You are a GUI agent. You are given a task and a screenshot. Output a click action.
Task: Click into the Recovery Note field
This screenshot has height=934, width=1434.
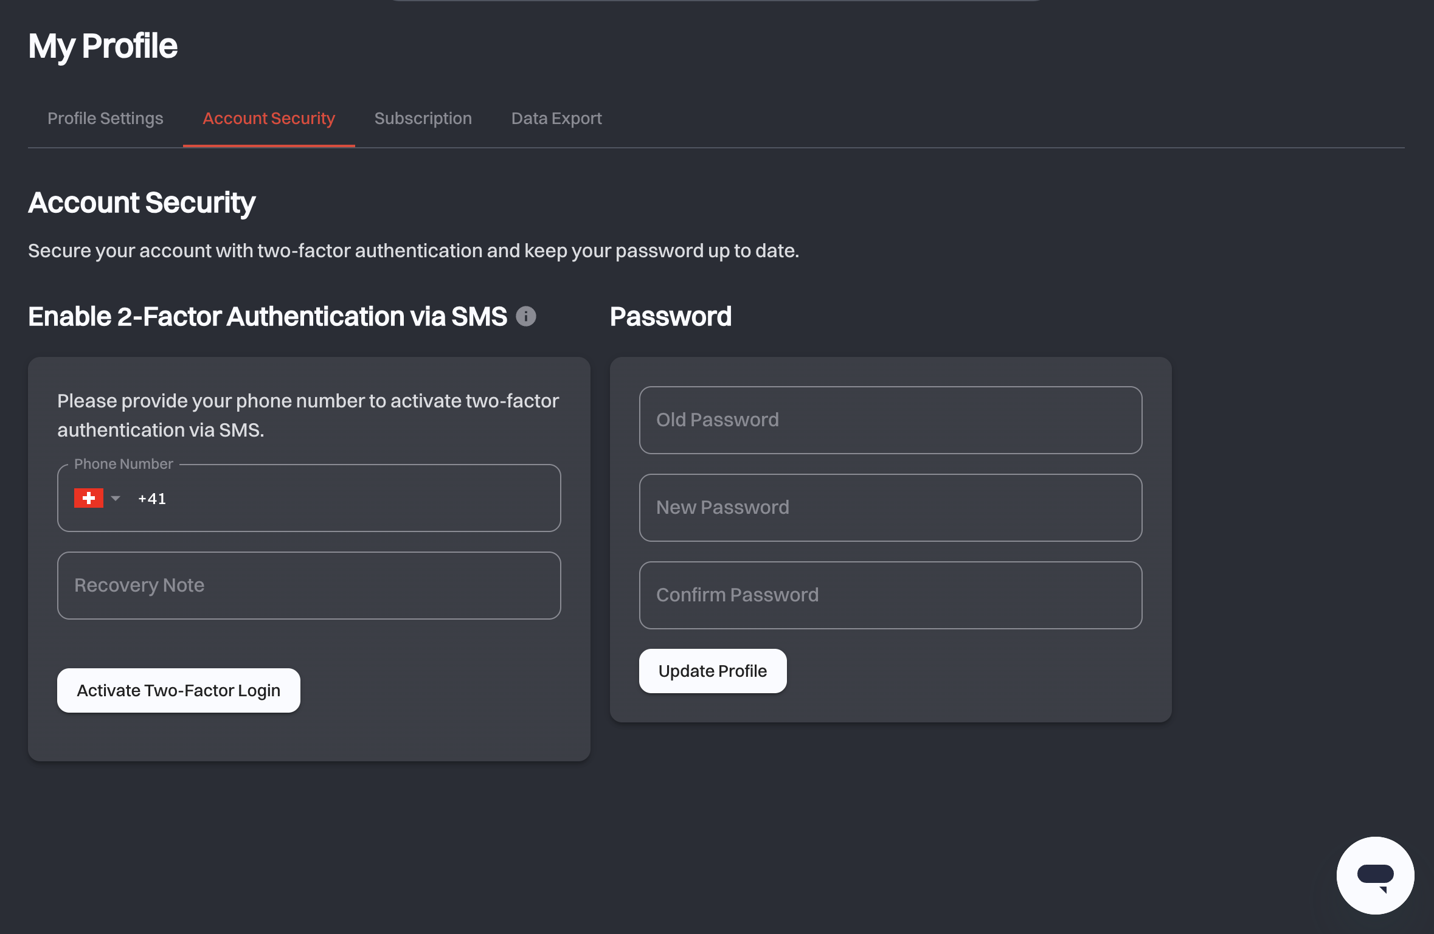(309, 586)
